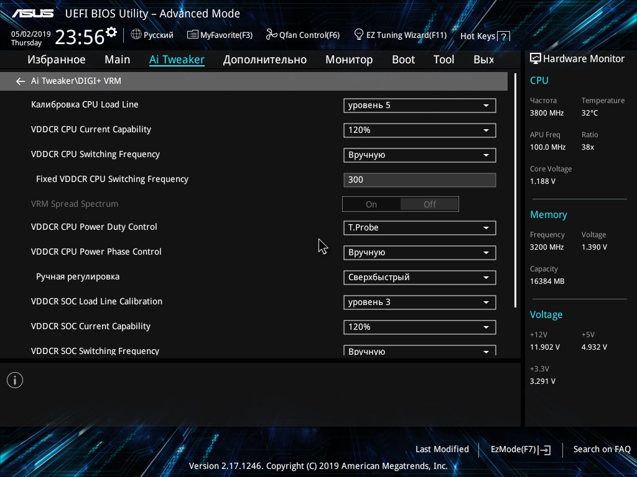Click Last Modified
Image resolution: width=637 pixels, height=477 pixels.
[442, 449]
